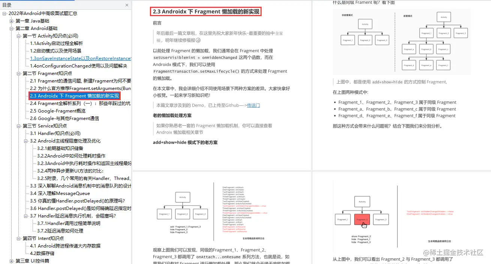
Task: Open 3.7.2延迟消息如何处理 entry
Action: tap(60, 231)
